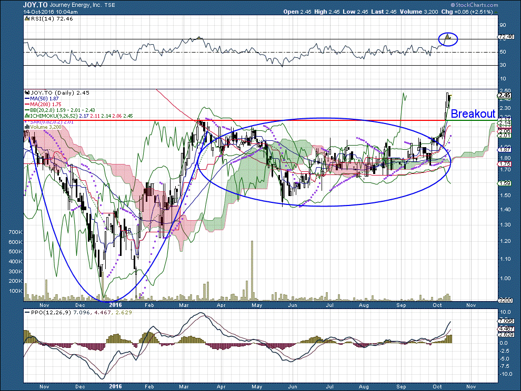This screenshot has height=391, width=521.
Task: Click the 400K label on the volume scale
Action: (x=15, y=262)
